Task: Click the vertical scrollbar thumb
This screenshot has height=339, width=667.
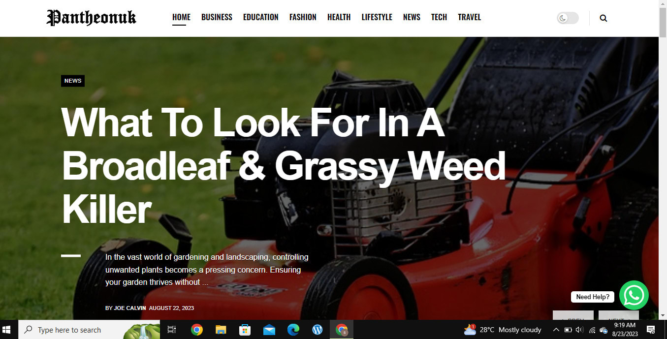Action: click(663, 23)
